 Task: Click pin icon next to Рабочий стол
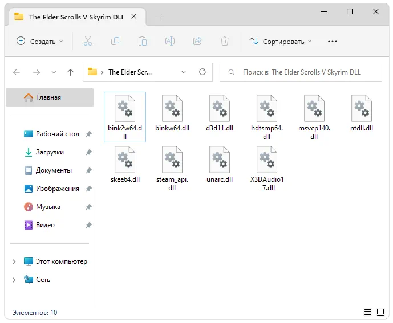(x=89, y=134)
